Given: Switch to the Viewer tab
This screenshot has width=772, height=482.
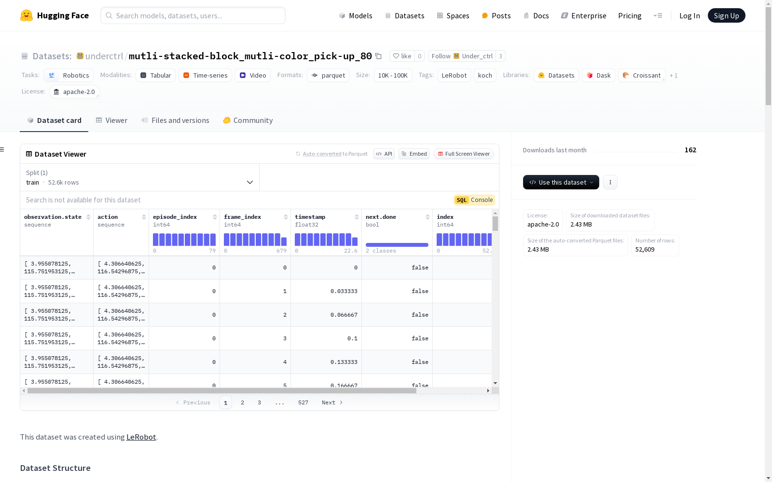Looking at the screenshot, I should (111, 120).
